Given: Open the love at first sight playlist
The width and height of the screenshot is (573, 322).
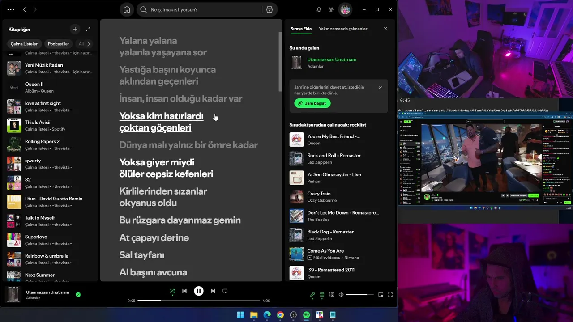Looking at the screenshot, I should 50,106.
